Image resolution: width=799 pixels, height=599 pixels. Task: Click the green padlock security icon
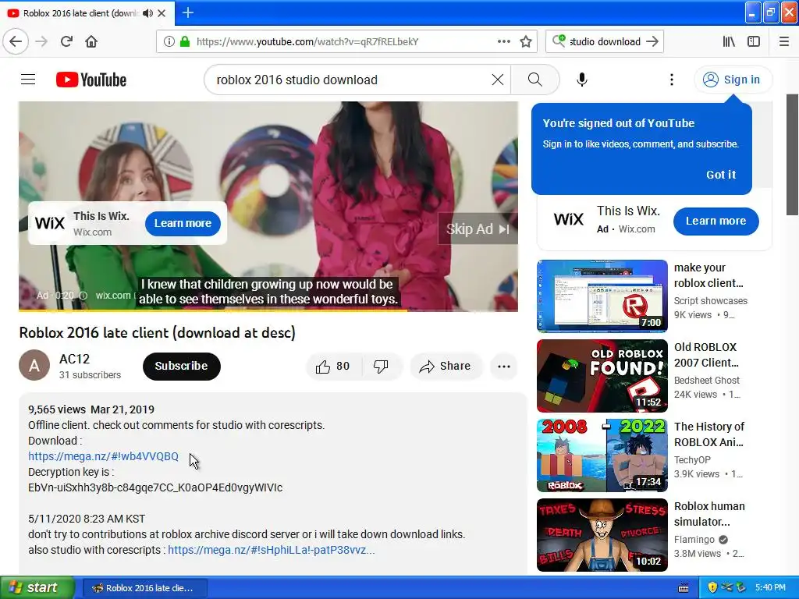pyautogui.click(x=185, y=42)
